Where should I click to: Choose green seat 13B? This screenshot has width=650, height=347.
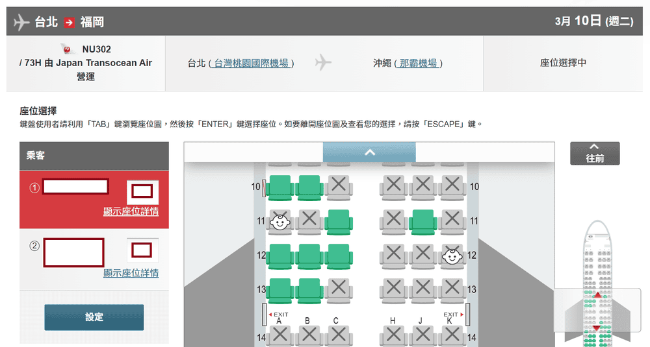[x=309, y=290]
